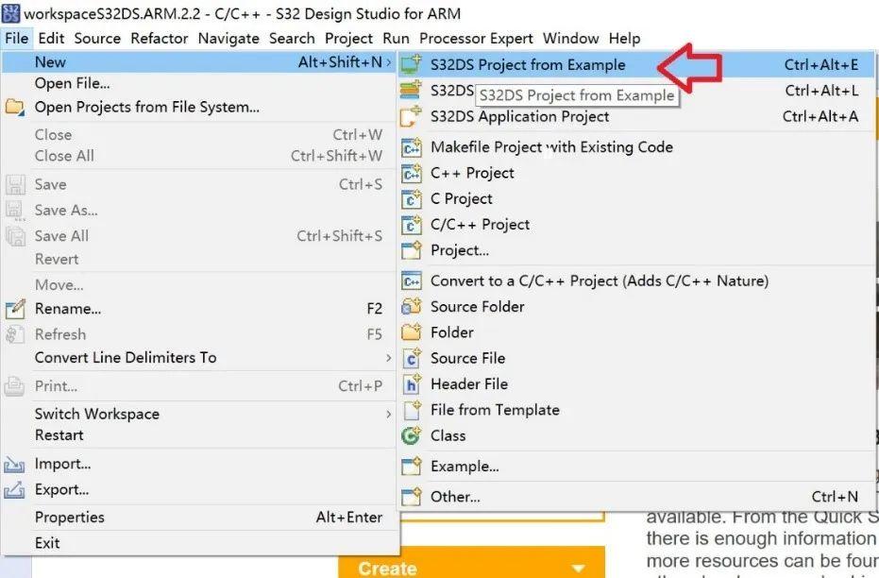Image resolution: width=879 pixels, height=578 pixels.
Task: Open the Create dropdown button
Action: (578, 569)
